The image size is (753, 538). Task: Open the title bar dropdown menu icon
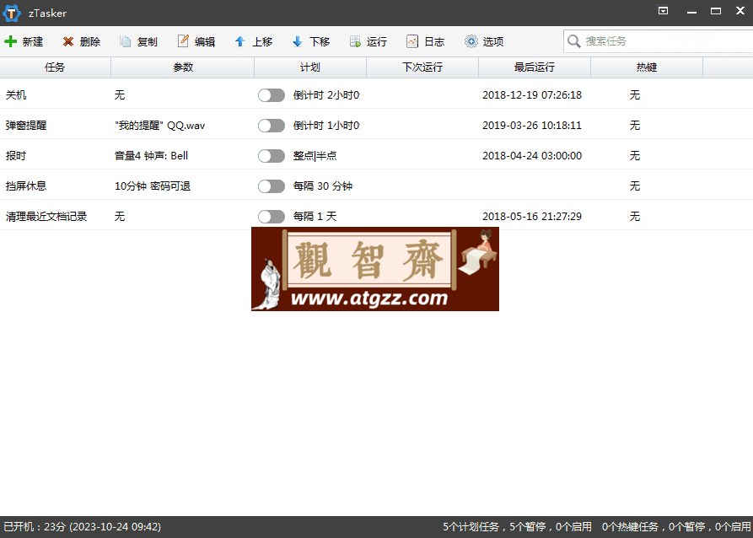pyautogui.click(x=664, y=11)
